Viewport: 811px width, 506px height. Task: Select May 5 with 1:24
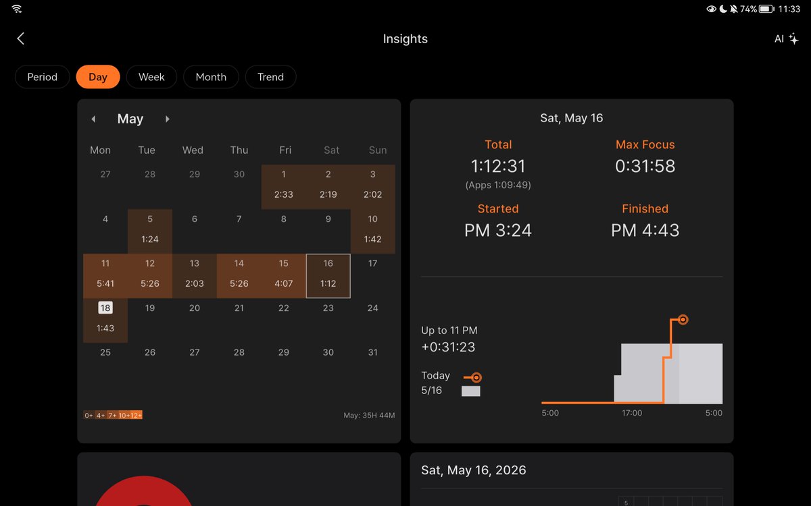pos(150,231)
